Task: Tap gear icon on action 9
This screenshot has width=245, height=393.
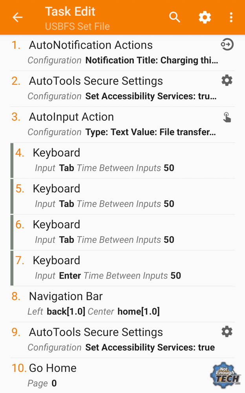Action: pos(227,332)
